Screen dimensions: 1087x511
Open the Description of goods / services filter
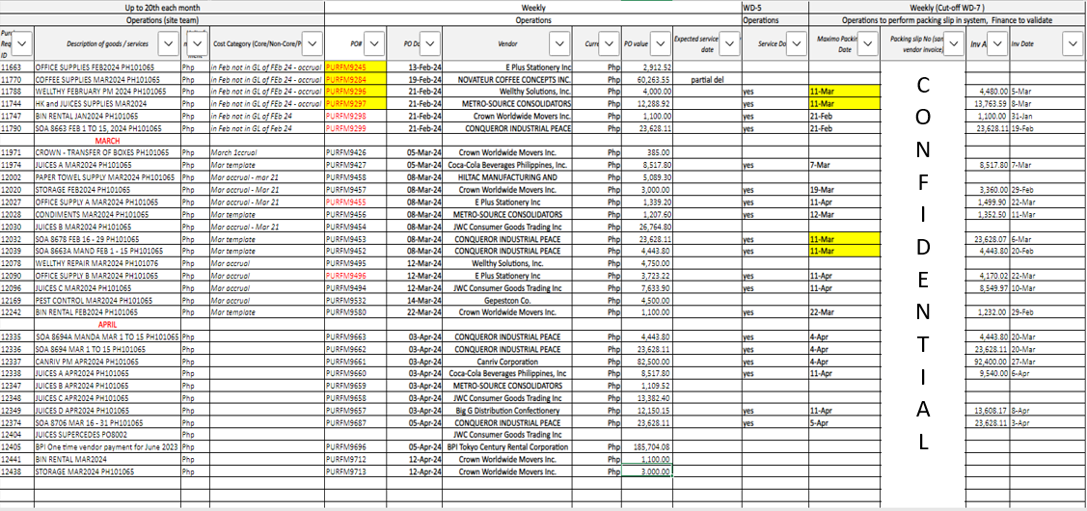click(168, 43)
